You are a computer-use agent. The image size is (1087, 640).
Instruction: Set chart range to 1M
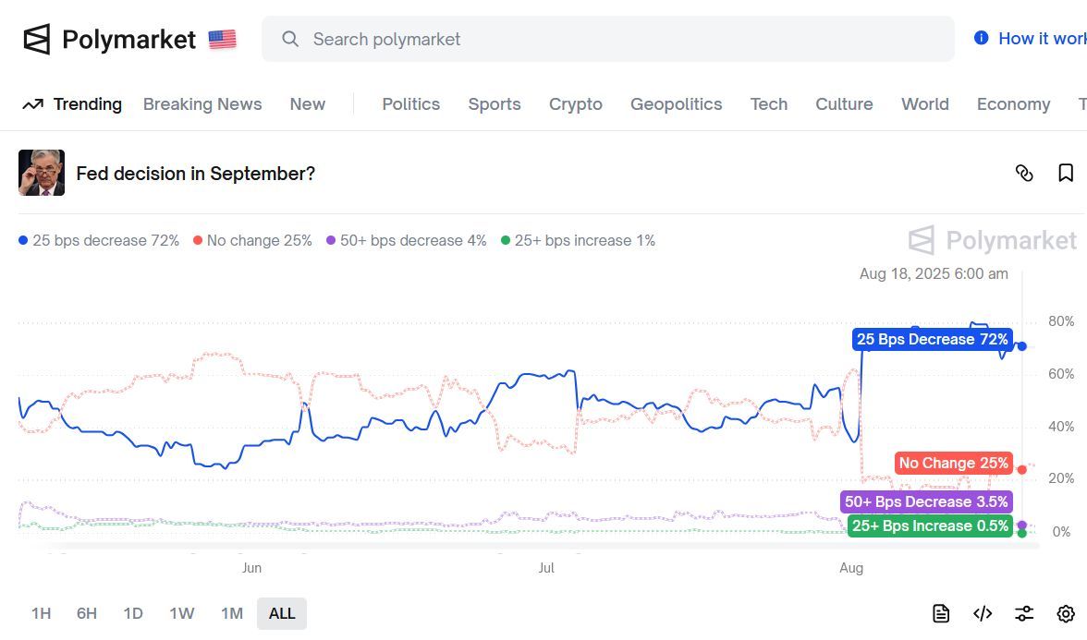click(231, 613)
